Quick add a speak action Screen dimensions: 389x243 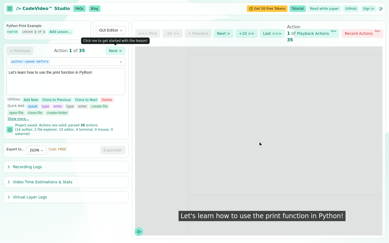pos(33,106)
